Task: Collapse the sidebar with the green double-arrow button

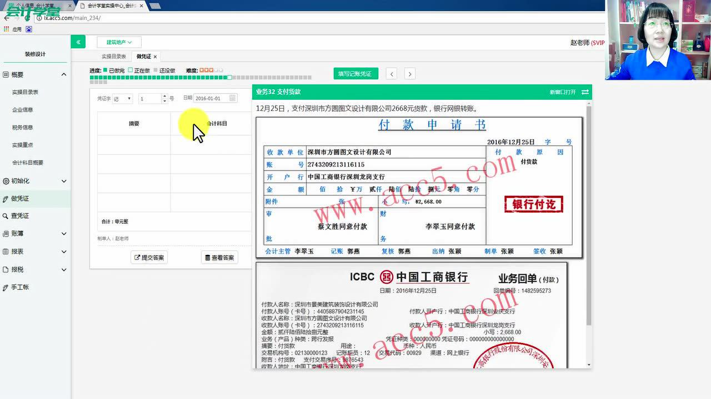Action: pos(78,42)
